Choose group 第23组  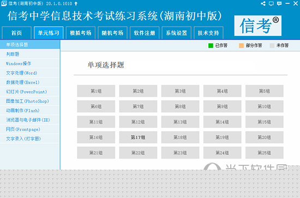click(x=180, y=153)
